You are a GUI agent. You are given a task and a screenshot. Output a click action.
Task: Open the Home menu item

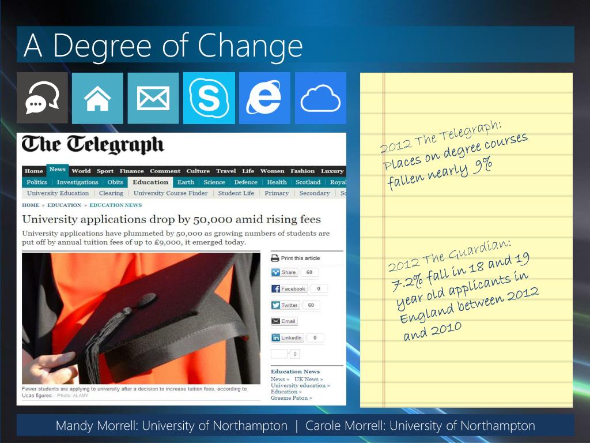coord(34,171)
